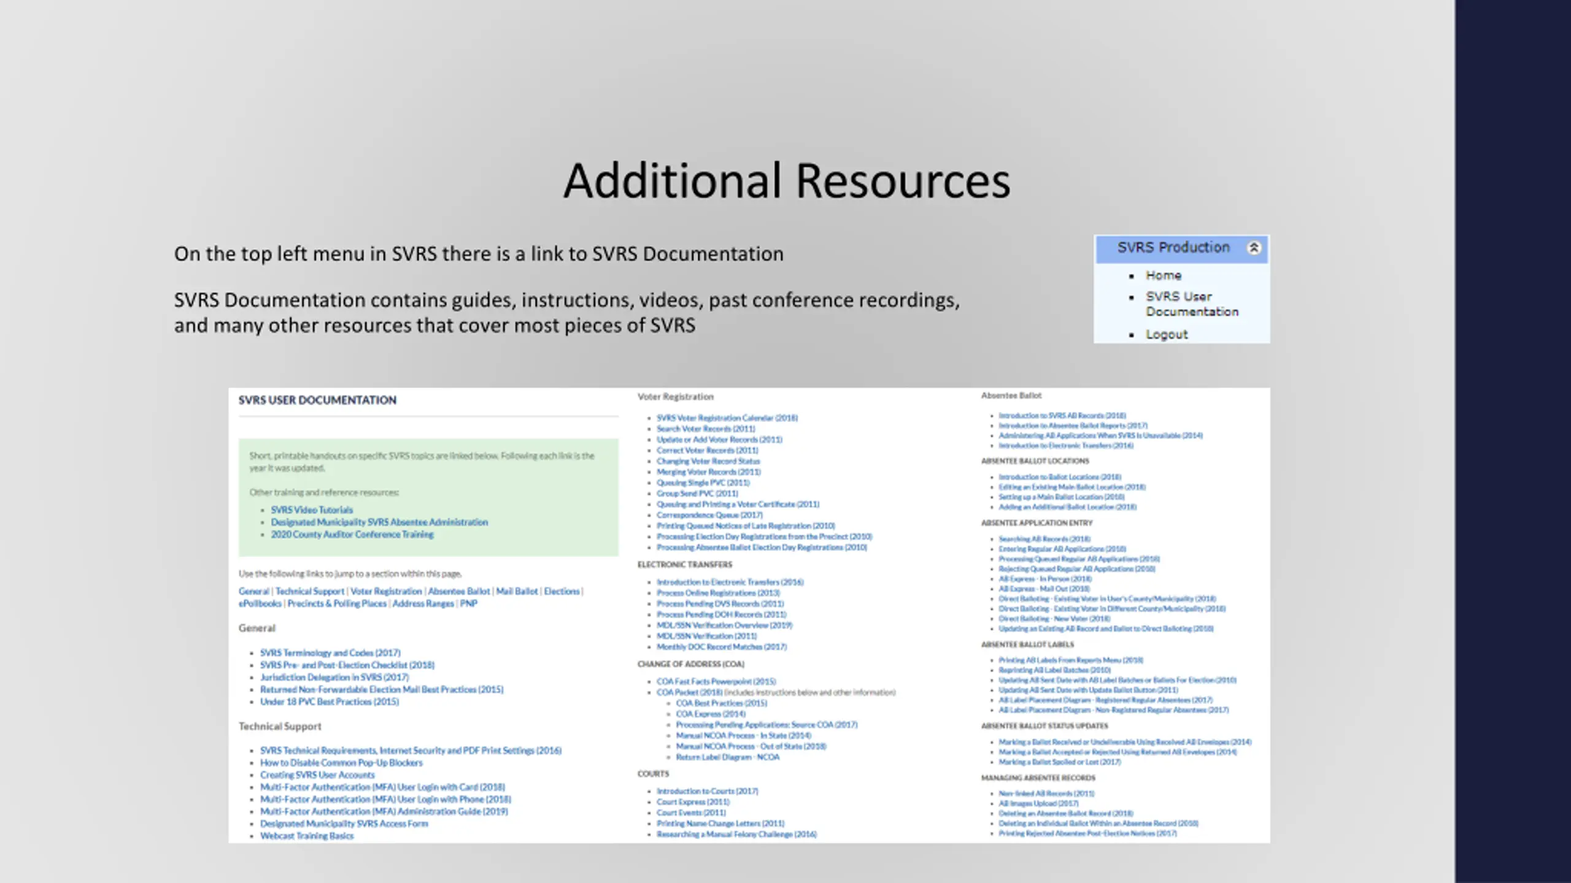Open Introduction to Courts (2017) link
Image resolution: width=1571 pixels, height=883 pixels.
coord(708,791)
